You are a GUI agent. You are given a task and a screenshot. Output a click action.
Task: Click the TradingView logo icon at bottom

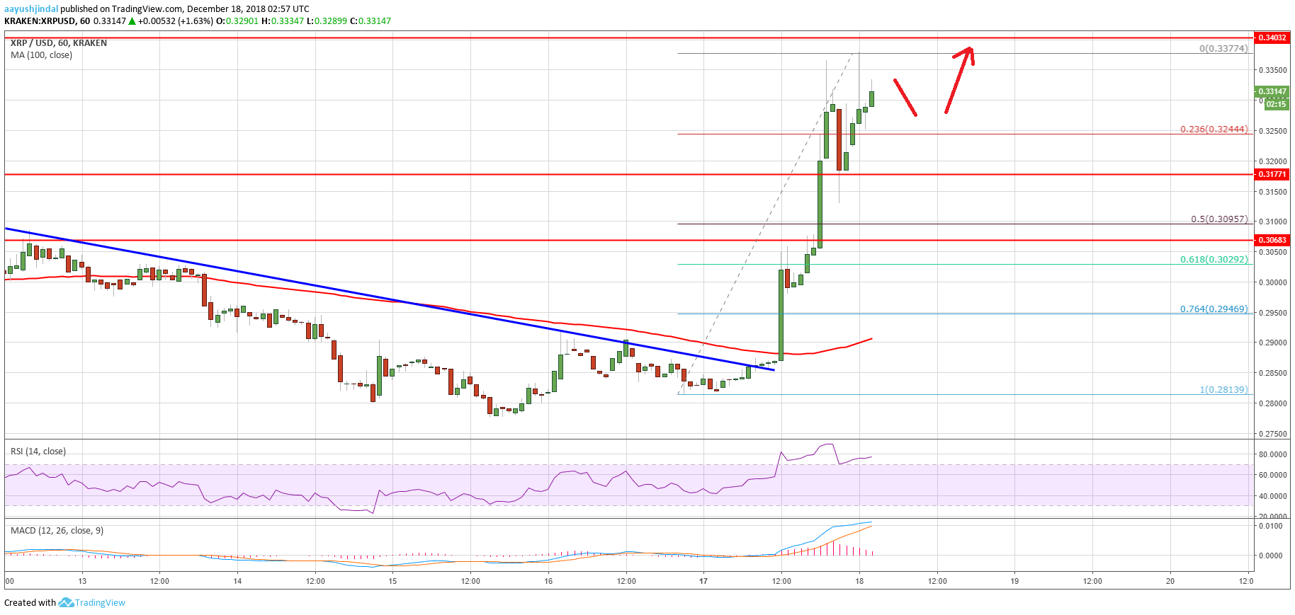pyautogui.click(x=66, y=602)
